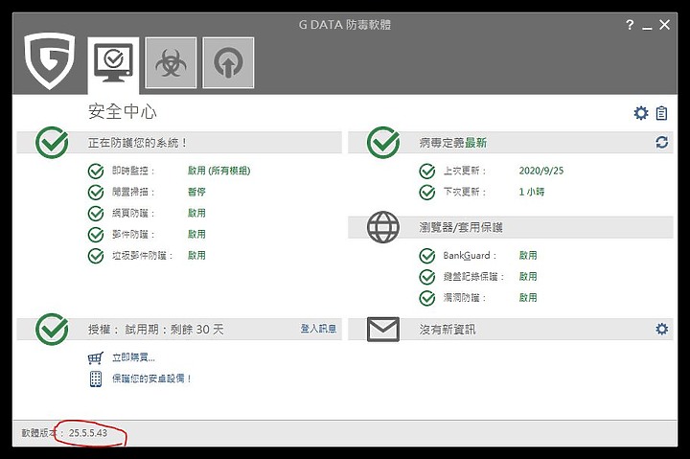Click the 病毒定義最新 header text
This screenshot has height=459, width=690.
(x=452, y=143)
